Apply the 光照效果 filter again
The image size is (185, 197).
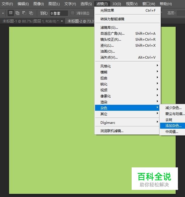127,11
